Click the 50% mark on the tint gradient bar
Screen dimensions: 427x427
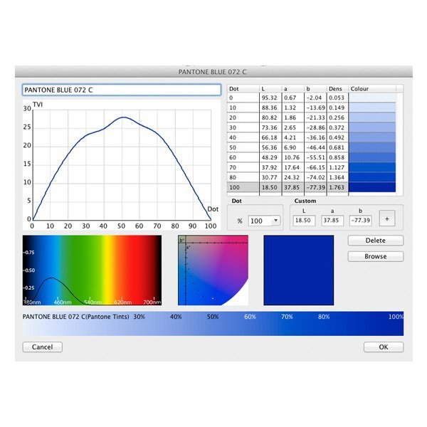coord(213,325)
